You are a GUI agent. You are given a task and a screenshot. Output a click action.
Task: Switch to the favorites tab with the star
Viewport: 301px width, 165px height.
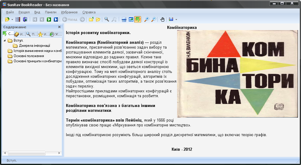pos(43,34)
